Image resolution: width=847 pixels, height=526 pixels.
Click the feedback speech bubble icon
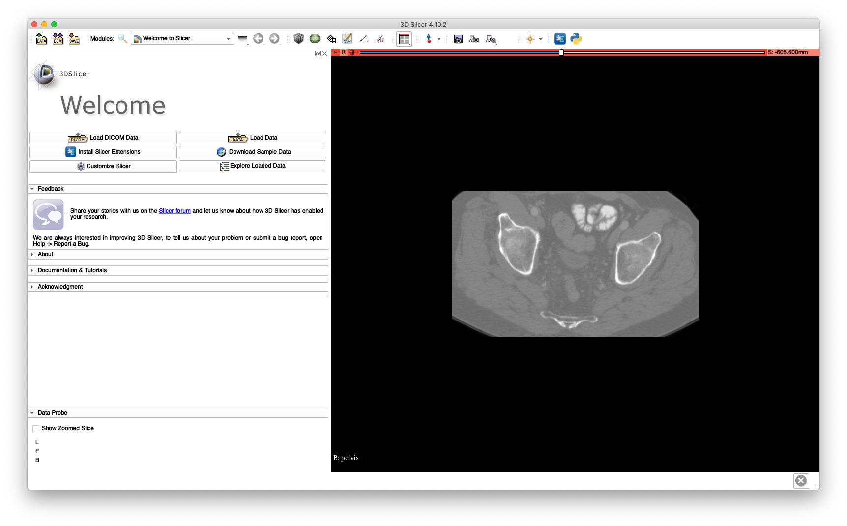(x=48, y=214)
